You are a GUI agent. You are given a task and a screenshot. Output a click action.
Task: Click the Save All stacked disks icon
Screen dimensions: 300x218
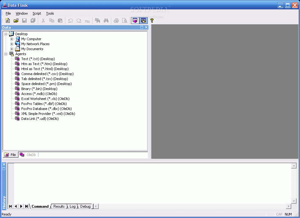(33, 21)
